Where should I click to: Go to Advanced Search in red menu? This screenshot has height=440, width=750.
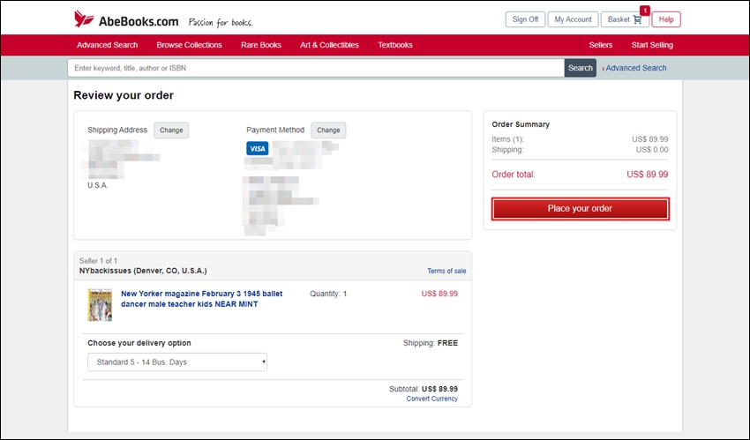[x=107, y=45]
